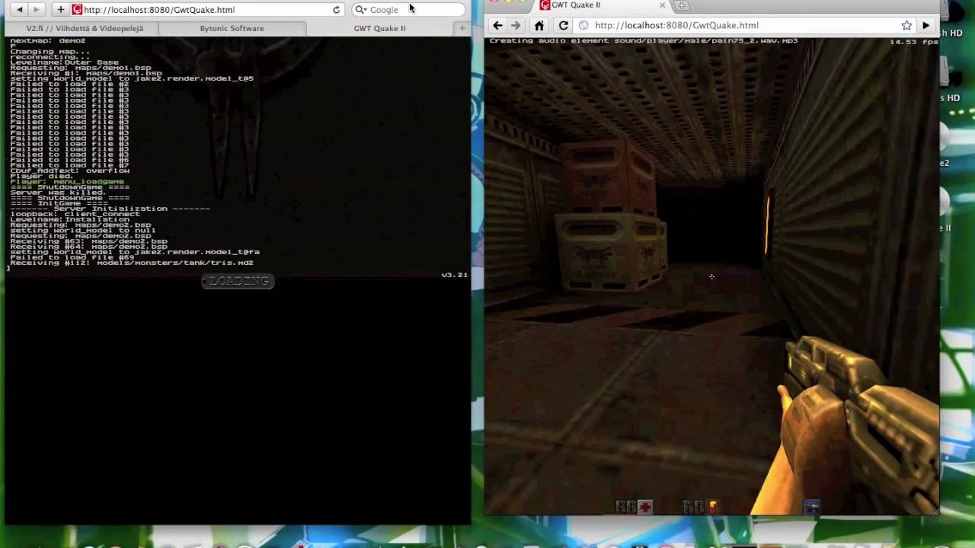Click the crosshair in the game view

coord(711,276)
